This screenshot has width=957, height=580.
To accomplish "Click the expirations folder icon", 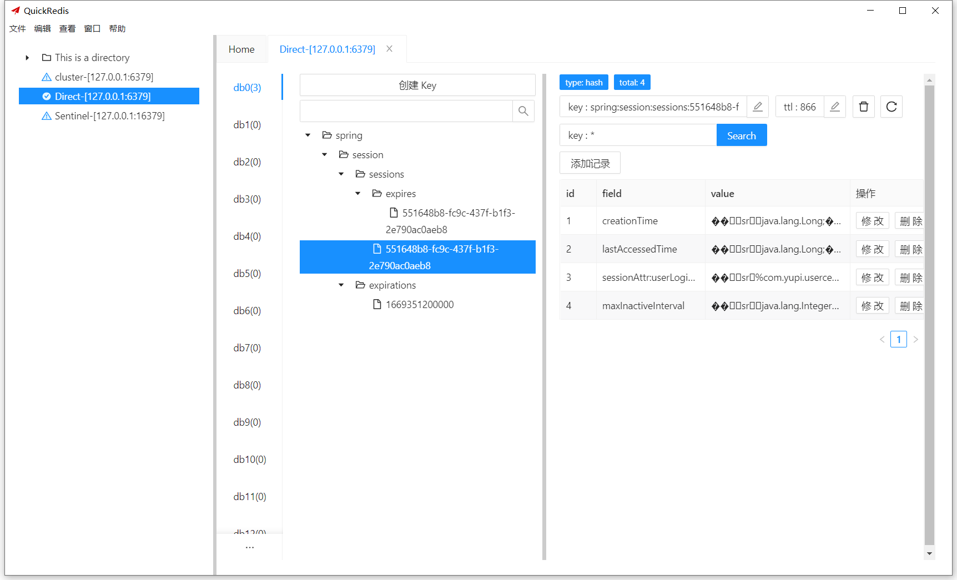I will (x=360, y=285).
